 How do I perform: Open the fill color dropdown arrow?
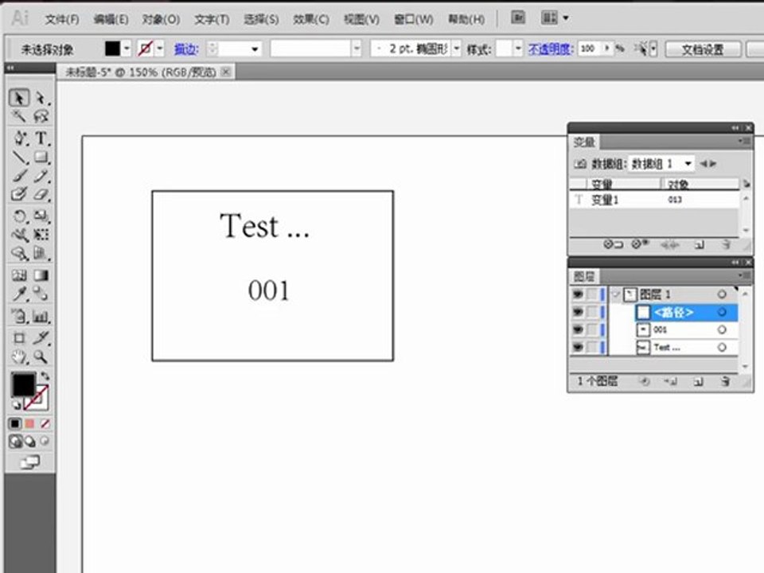[127, 49]
